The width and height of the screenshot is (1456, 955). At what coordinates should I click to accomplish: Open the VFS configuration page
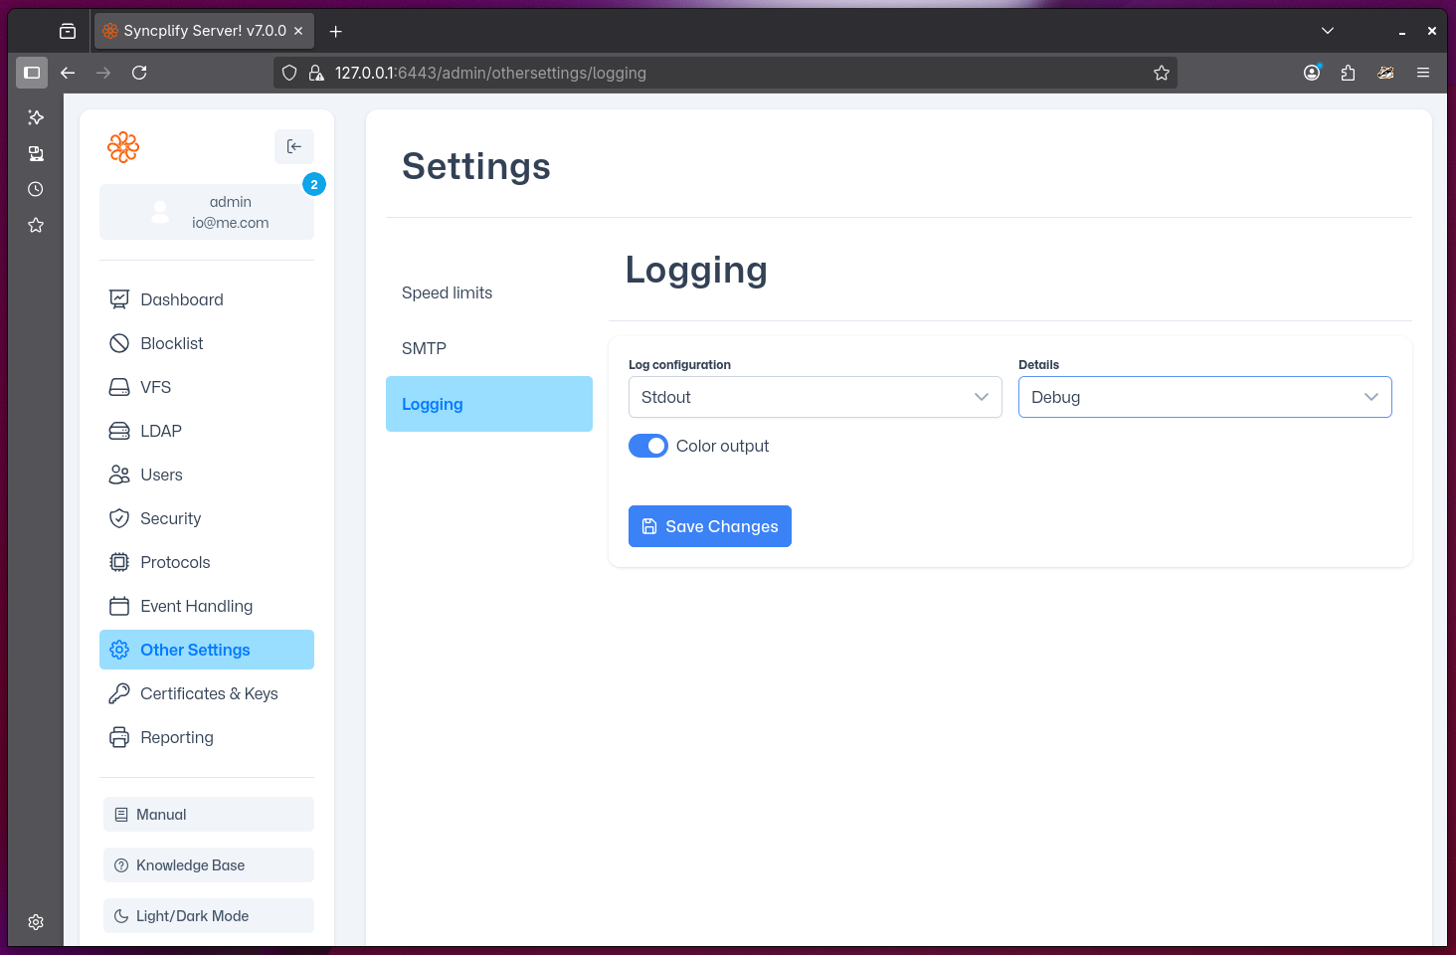click(x=156, y=387)
